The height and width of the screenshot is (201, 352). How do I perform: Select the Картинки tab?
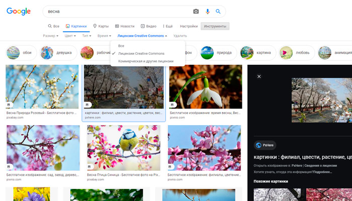pos(76,26)
